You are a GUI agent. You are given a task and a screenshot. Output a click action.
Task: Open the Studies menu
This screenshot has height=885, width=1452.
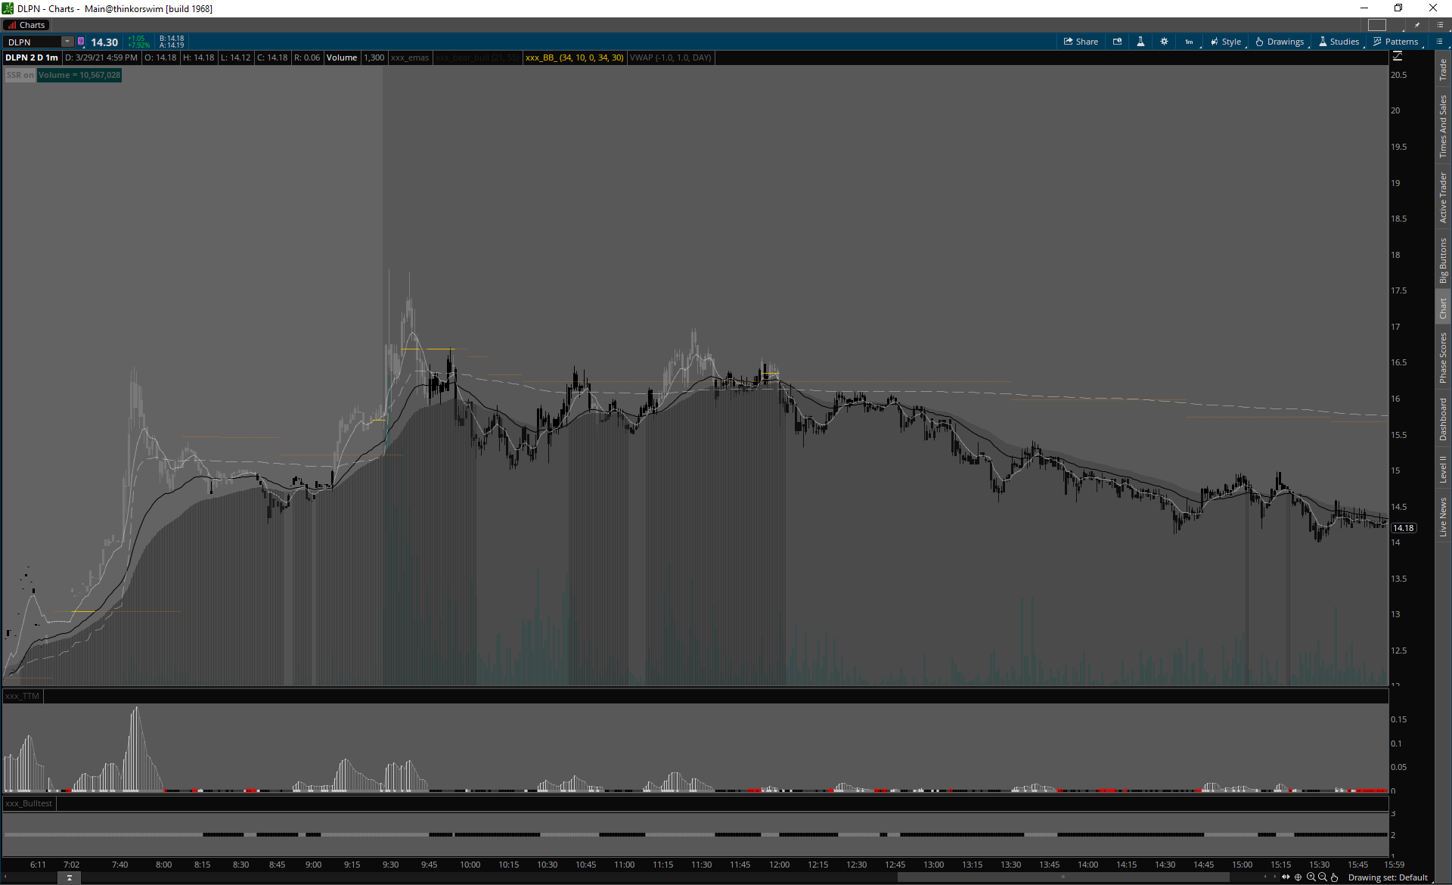click(1339, 42)
